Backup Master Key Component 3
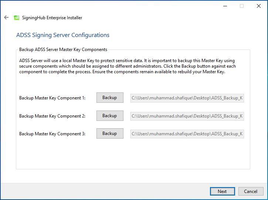This screenshot has width=268, height=200. coord(110,133)
